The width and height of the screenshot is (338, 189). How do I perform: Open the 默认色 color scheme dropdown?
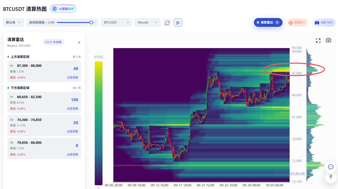(14, 22)
